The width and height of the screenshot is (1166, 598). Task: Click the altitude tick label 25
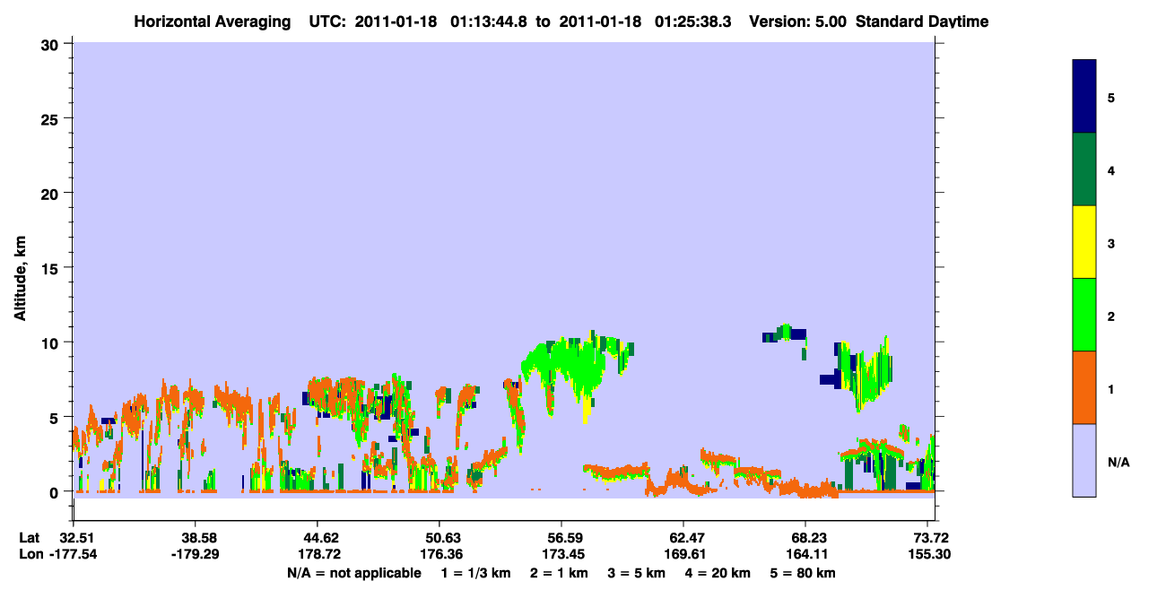[x=52, y=118]
